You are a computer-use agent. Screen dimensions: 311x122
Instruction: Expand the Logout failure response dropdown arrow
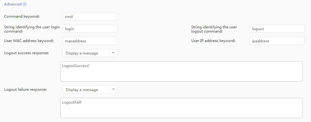pyautogui.click(x=113, y=90)
